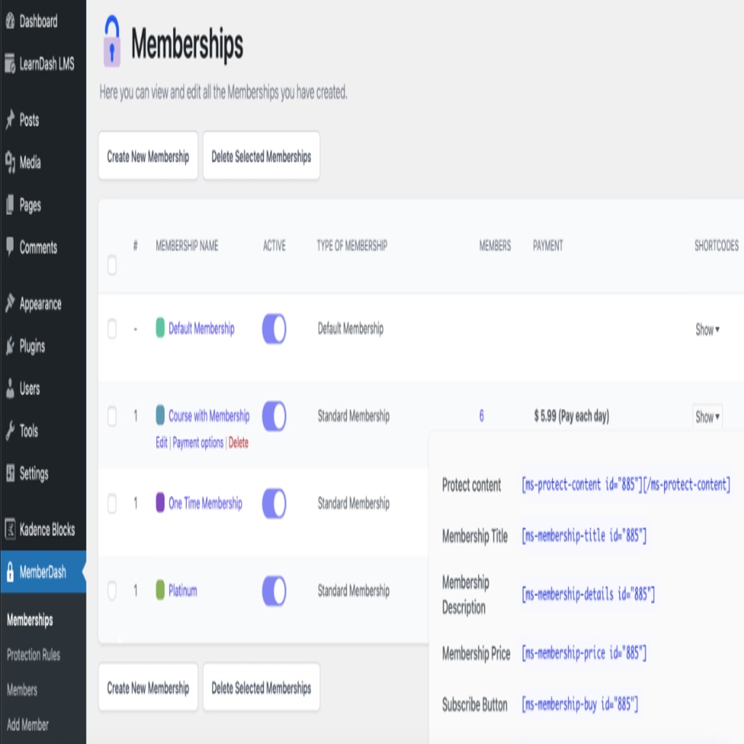Viewport: 744px width, 744px height.
Task: Expand Show shortcodes for Default Membership
Action: click(708, 329)
